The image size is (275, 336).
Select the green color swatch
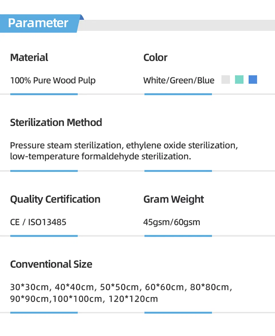click(239, 79)
